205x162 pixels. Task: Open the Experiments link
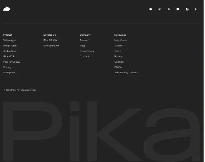(x=87, y=51)
